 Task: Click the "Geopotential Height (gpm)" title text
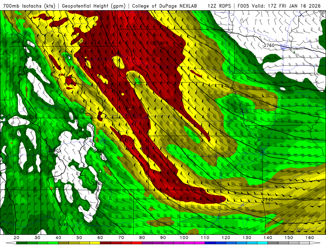coord(94,6)
